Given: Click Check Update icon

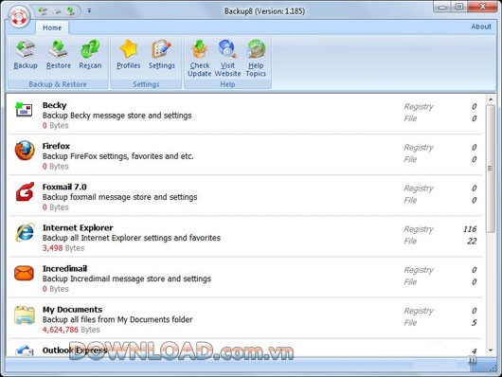Looking at the screenshot, I should pos(200,49).
